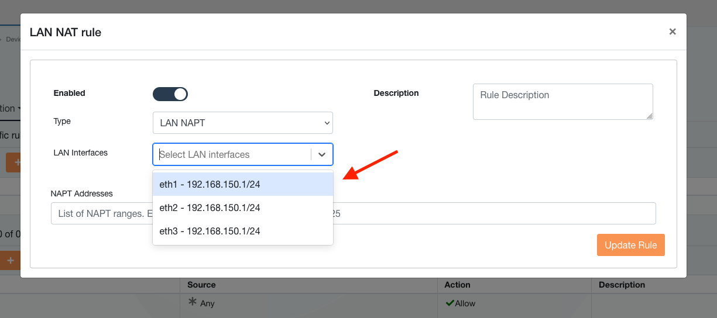Click the green Allow checkmark icon

pyautogui.click(x=450, y=303)
